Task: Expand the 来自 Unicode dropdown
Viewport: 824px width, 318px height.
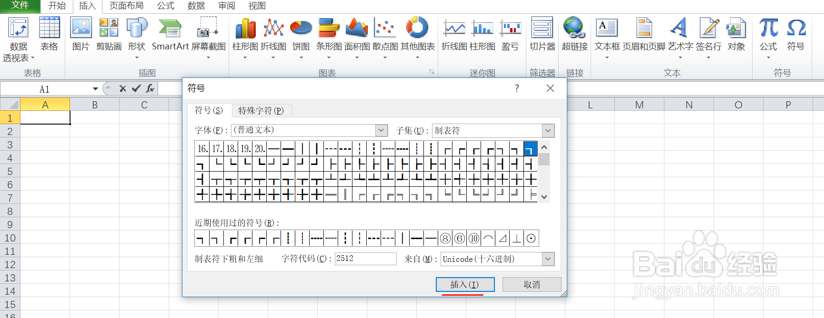Action: 548,259
